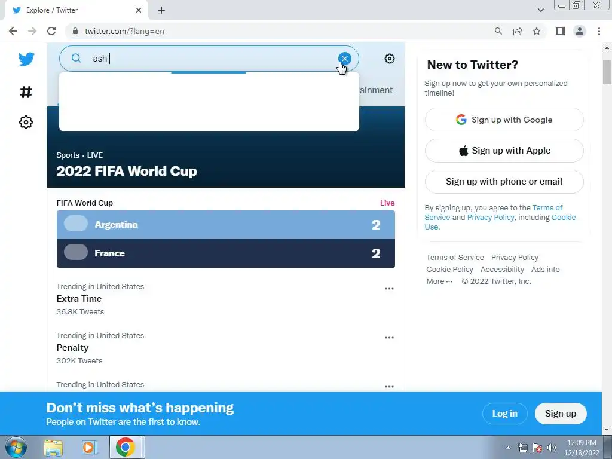The width and height of the screenshot is (612, 459).
Task: Click the scrollbar down arrow
Action: pyautogui.click(x=607, y=430)
